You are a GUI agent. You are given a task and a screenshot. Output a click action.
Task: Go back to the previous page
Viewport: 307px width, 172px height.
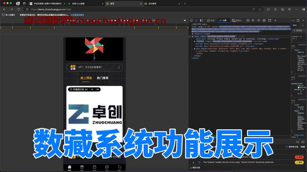pos(4,9)
